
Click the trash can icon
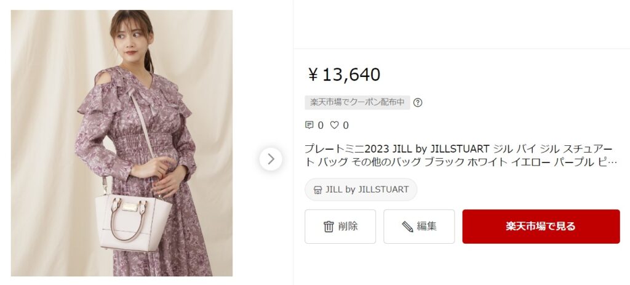point(329,227)
